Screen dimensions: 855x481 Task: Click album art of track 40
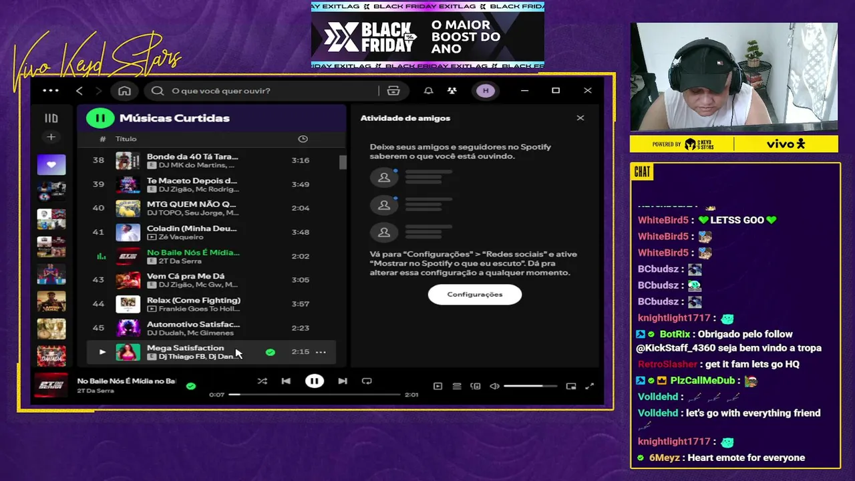click(x=128, y=208)
